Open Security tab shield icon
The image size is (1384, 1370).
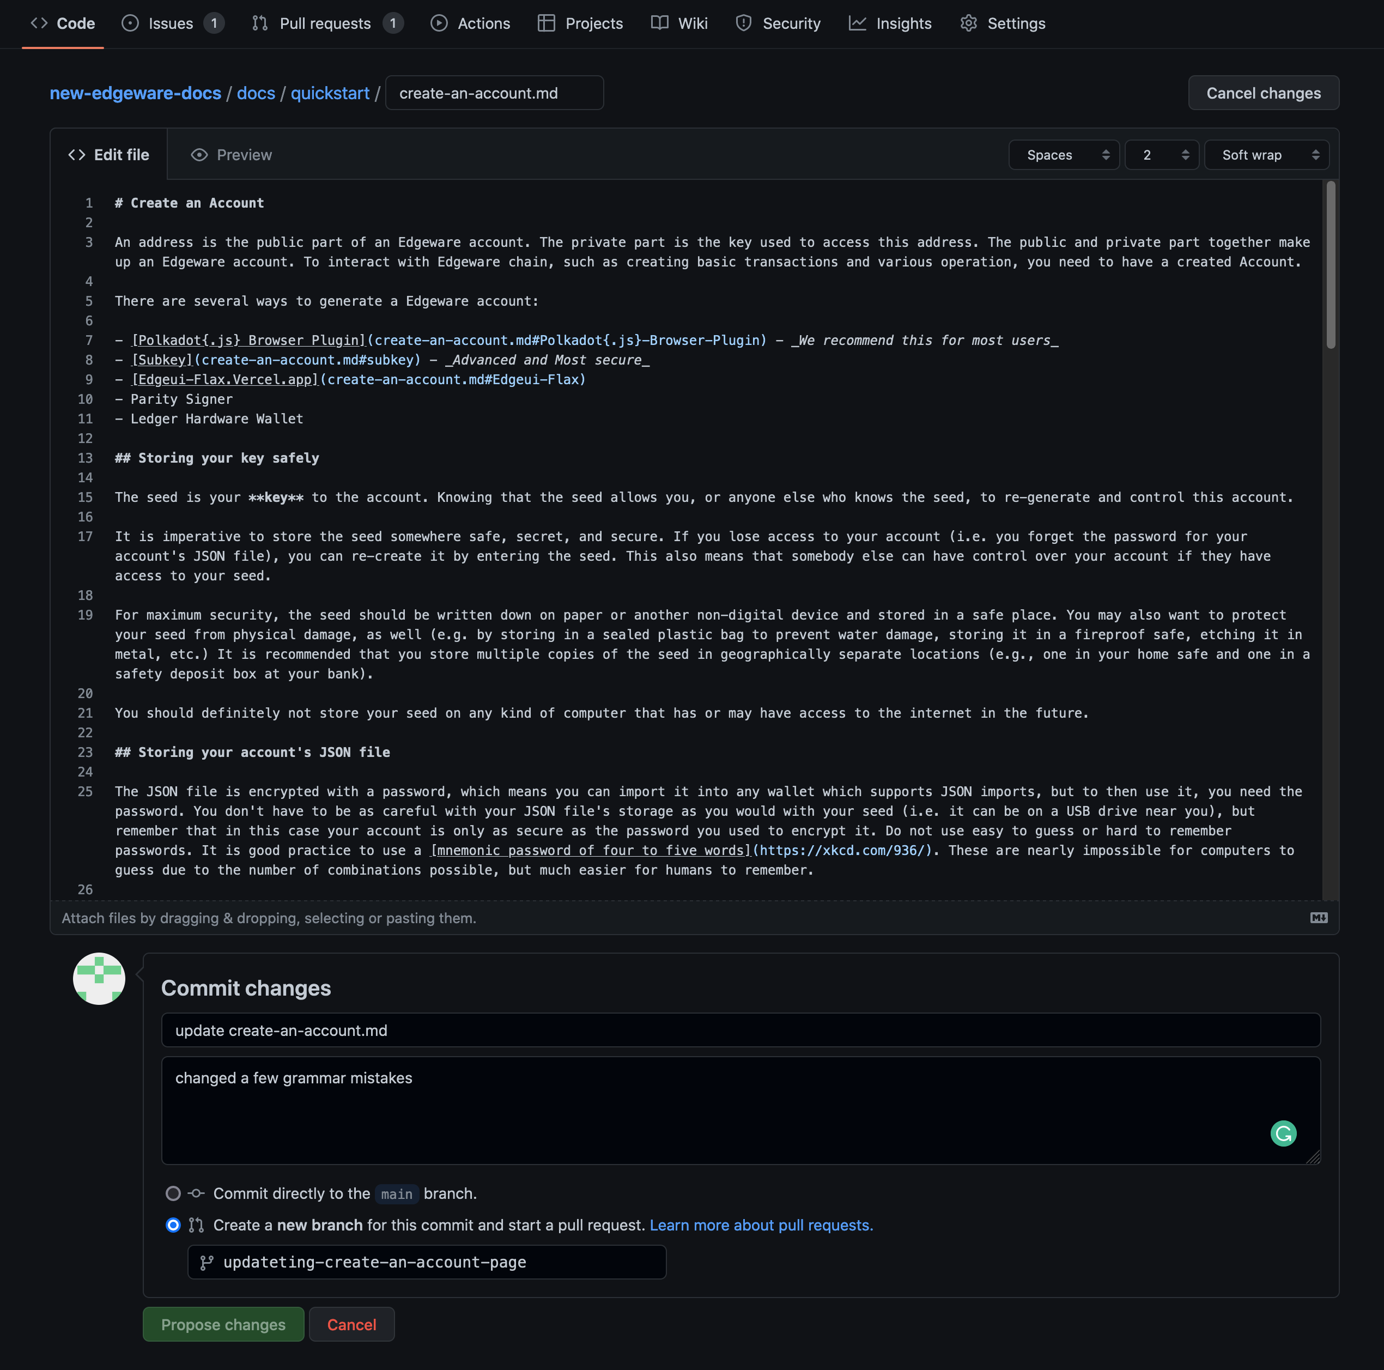[744, 23]
